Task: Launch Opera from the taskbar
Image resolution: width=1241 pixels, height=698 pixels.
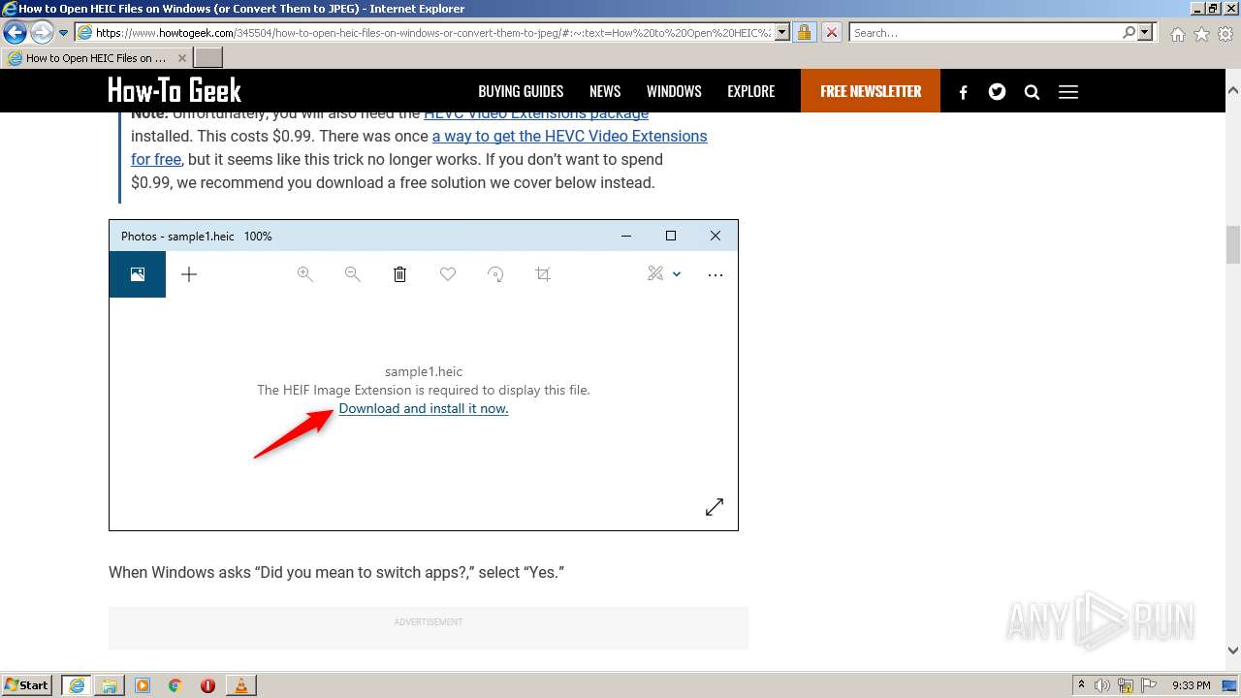Action: tap(207, 685)
